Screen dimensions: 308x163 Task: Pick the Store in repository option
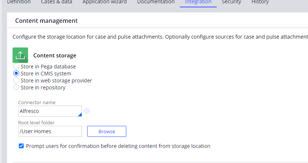click(x=16, y=88)
